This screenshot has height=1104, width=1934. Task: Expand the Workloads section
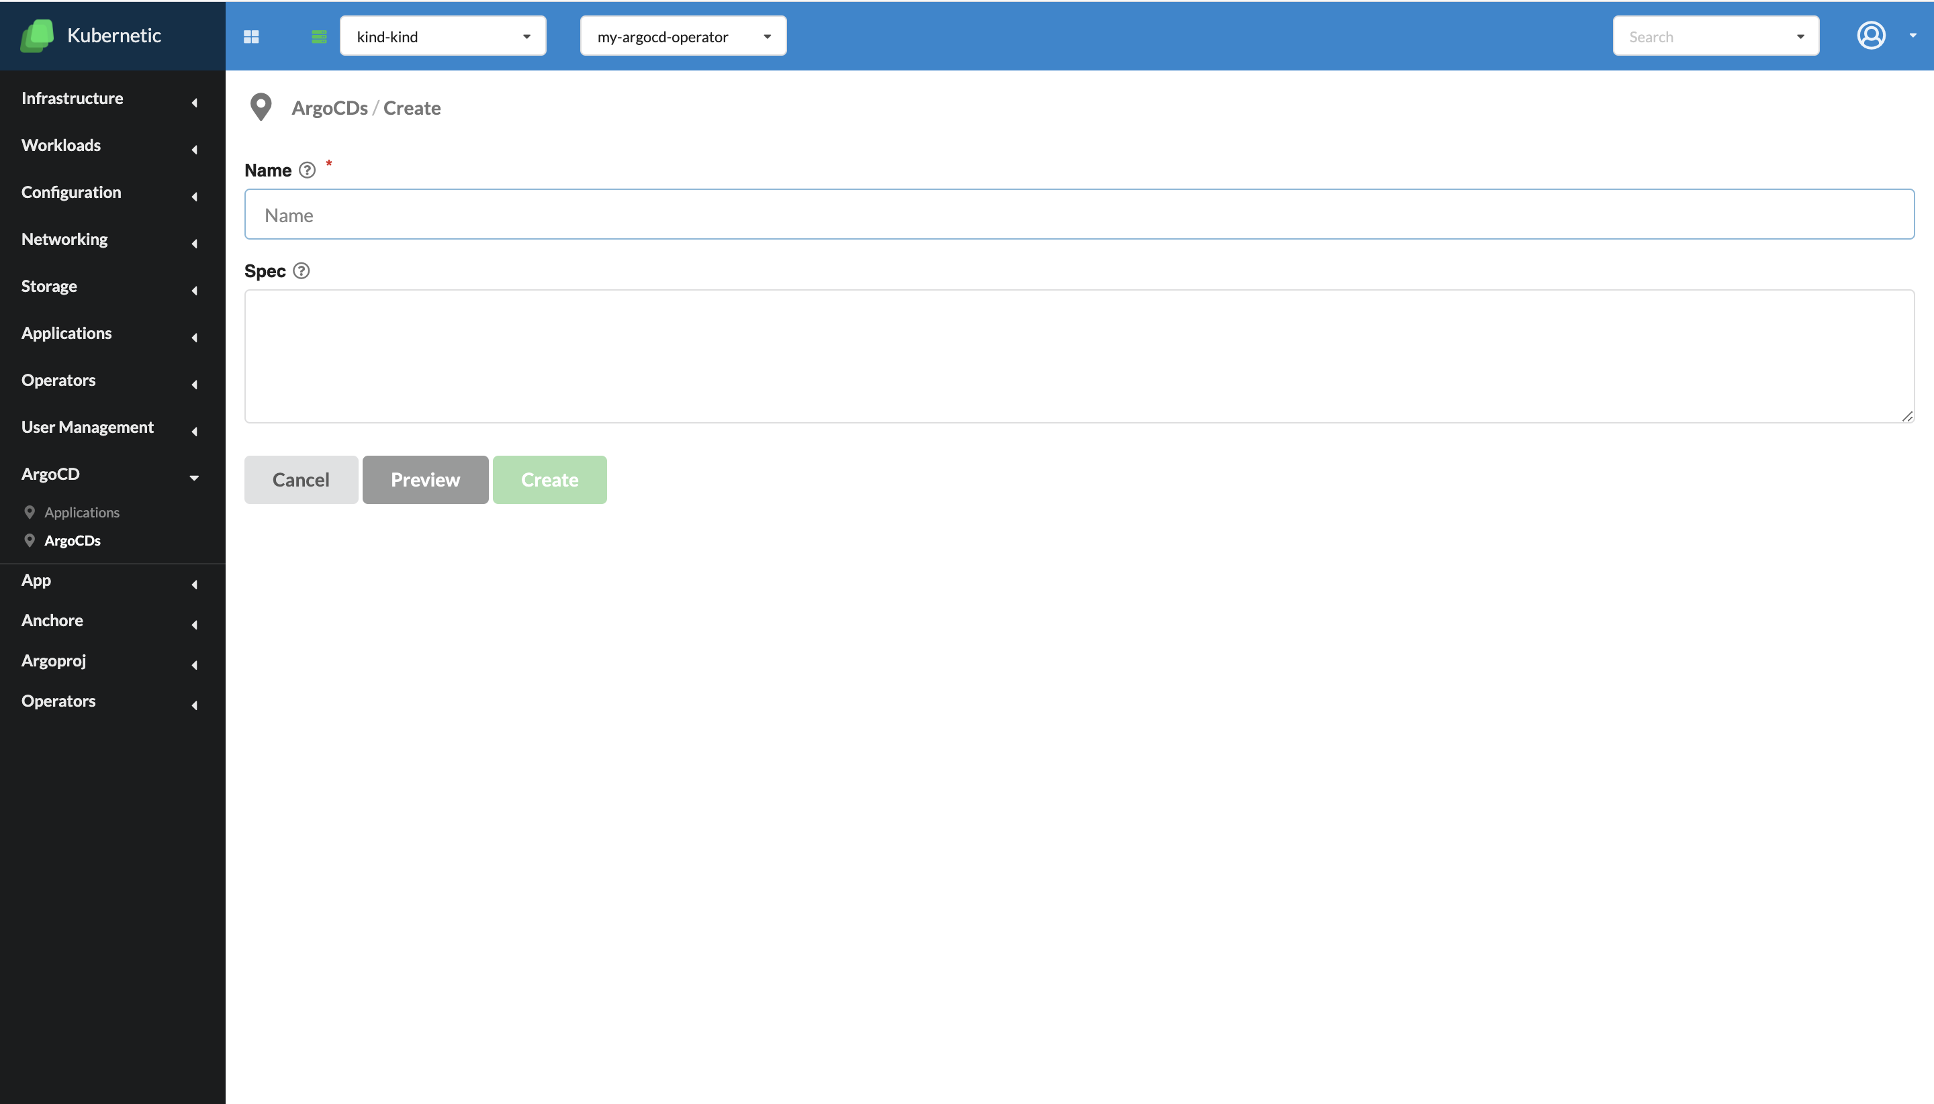click(x=112, y=146)
